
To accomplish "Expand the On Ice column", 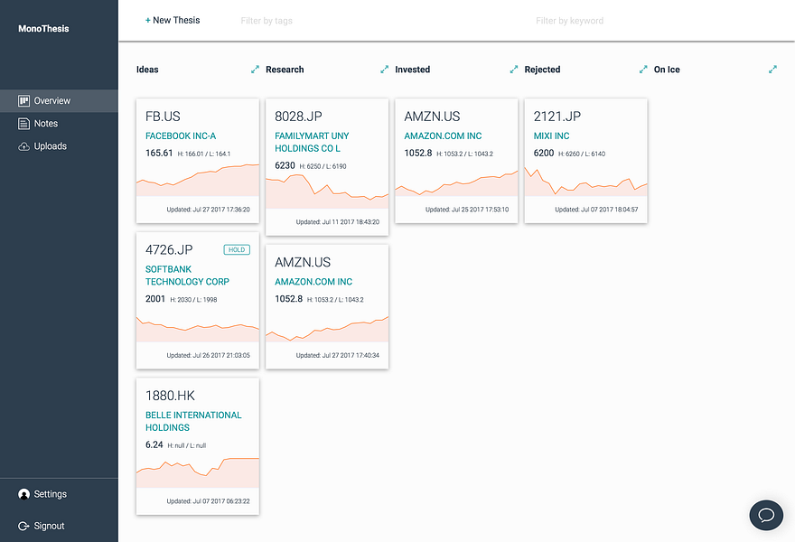I will click(x=772, y=70).
